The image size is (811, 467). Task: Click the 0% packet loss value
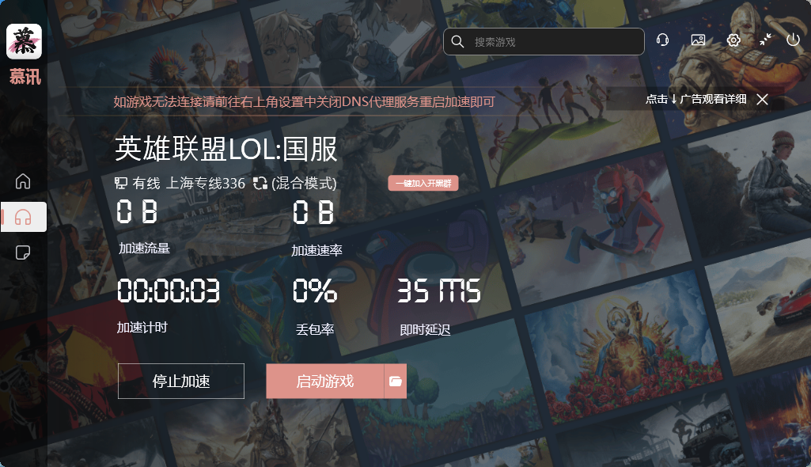tap(314, 290)
